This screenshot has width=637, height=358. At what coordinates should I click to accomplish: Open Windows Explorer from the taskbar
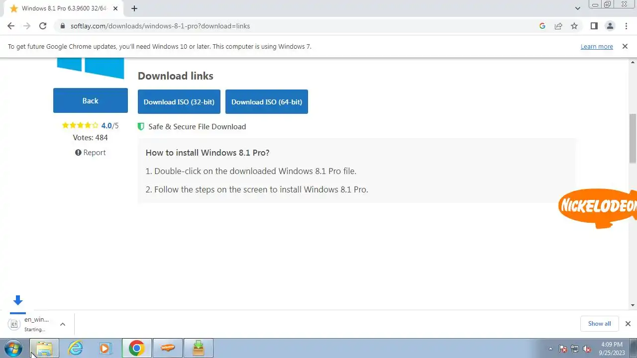click(x=44, y=348)
